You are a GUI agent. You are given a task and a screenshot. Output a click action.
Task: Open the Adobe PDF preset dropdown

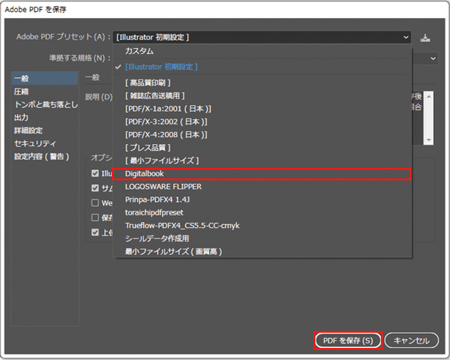[262, 37]
